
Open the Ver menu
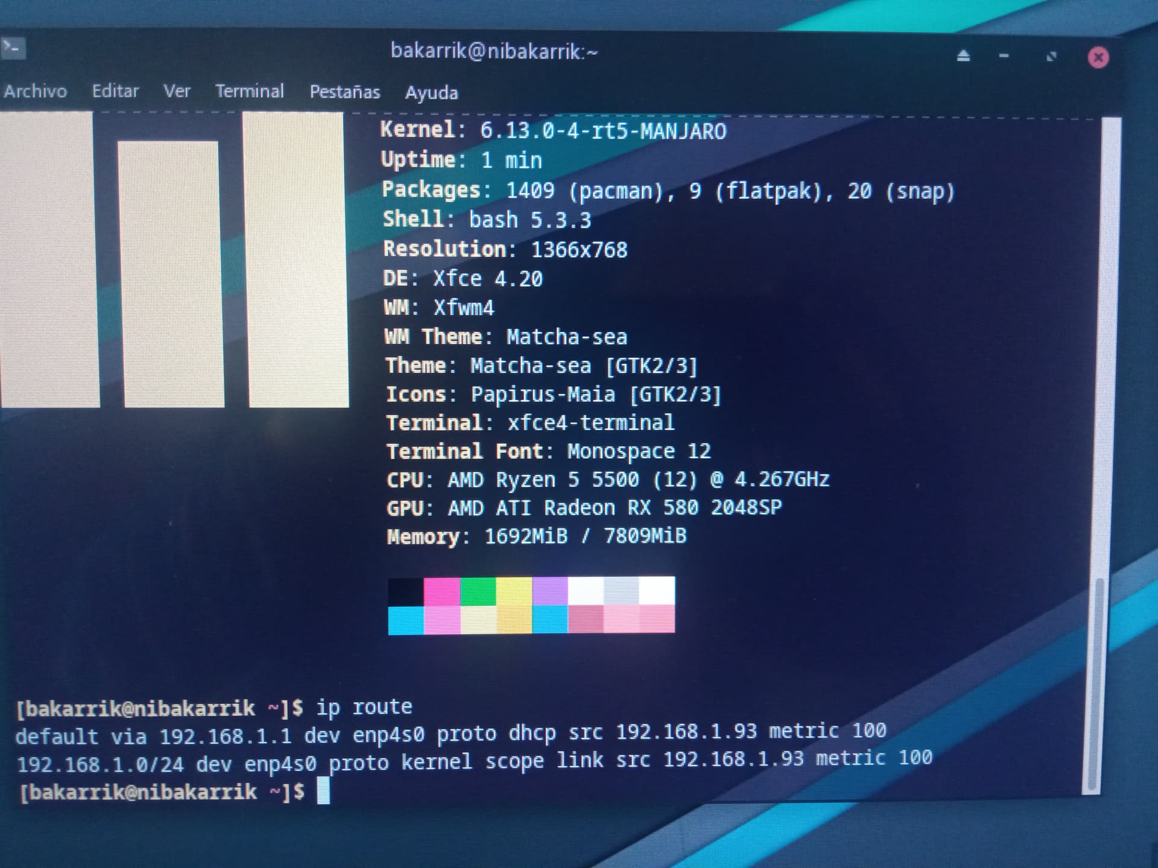[x=176, y=91]
